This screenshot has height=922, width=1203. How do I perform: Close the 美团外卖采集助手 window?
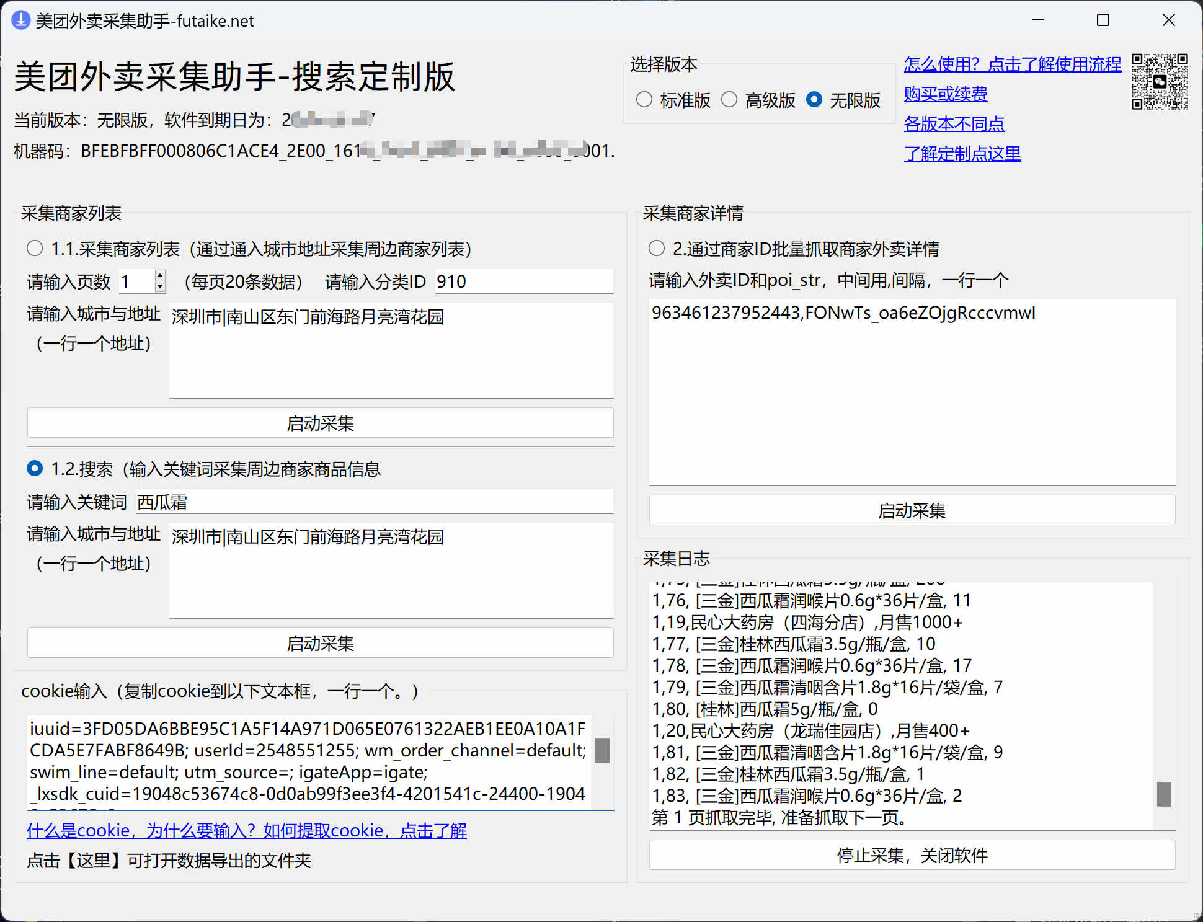[1168, 20]
